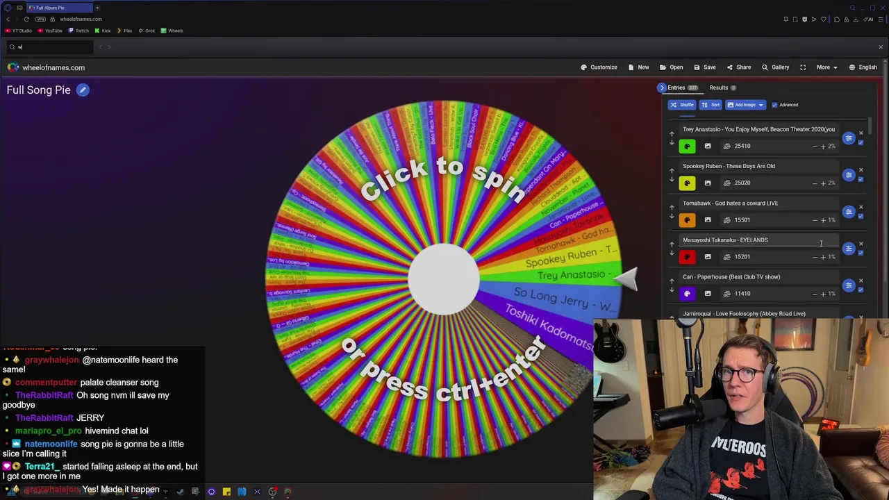Expand the More menu
The height and width of the screenshot is (500, 889).
click(826, 67)
